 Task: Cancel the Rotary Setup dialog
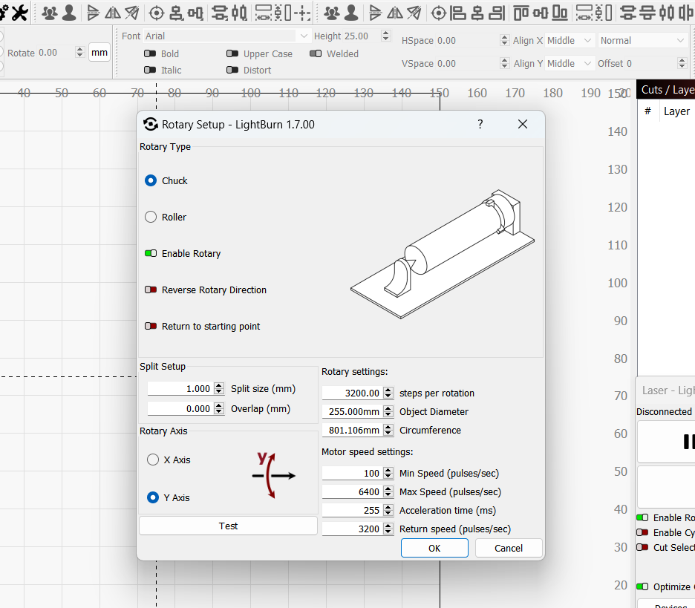(x=509, y=548)
